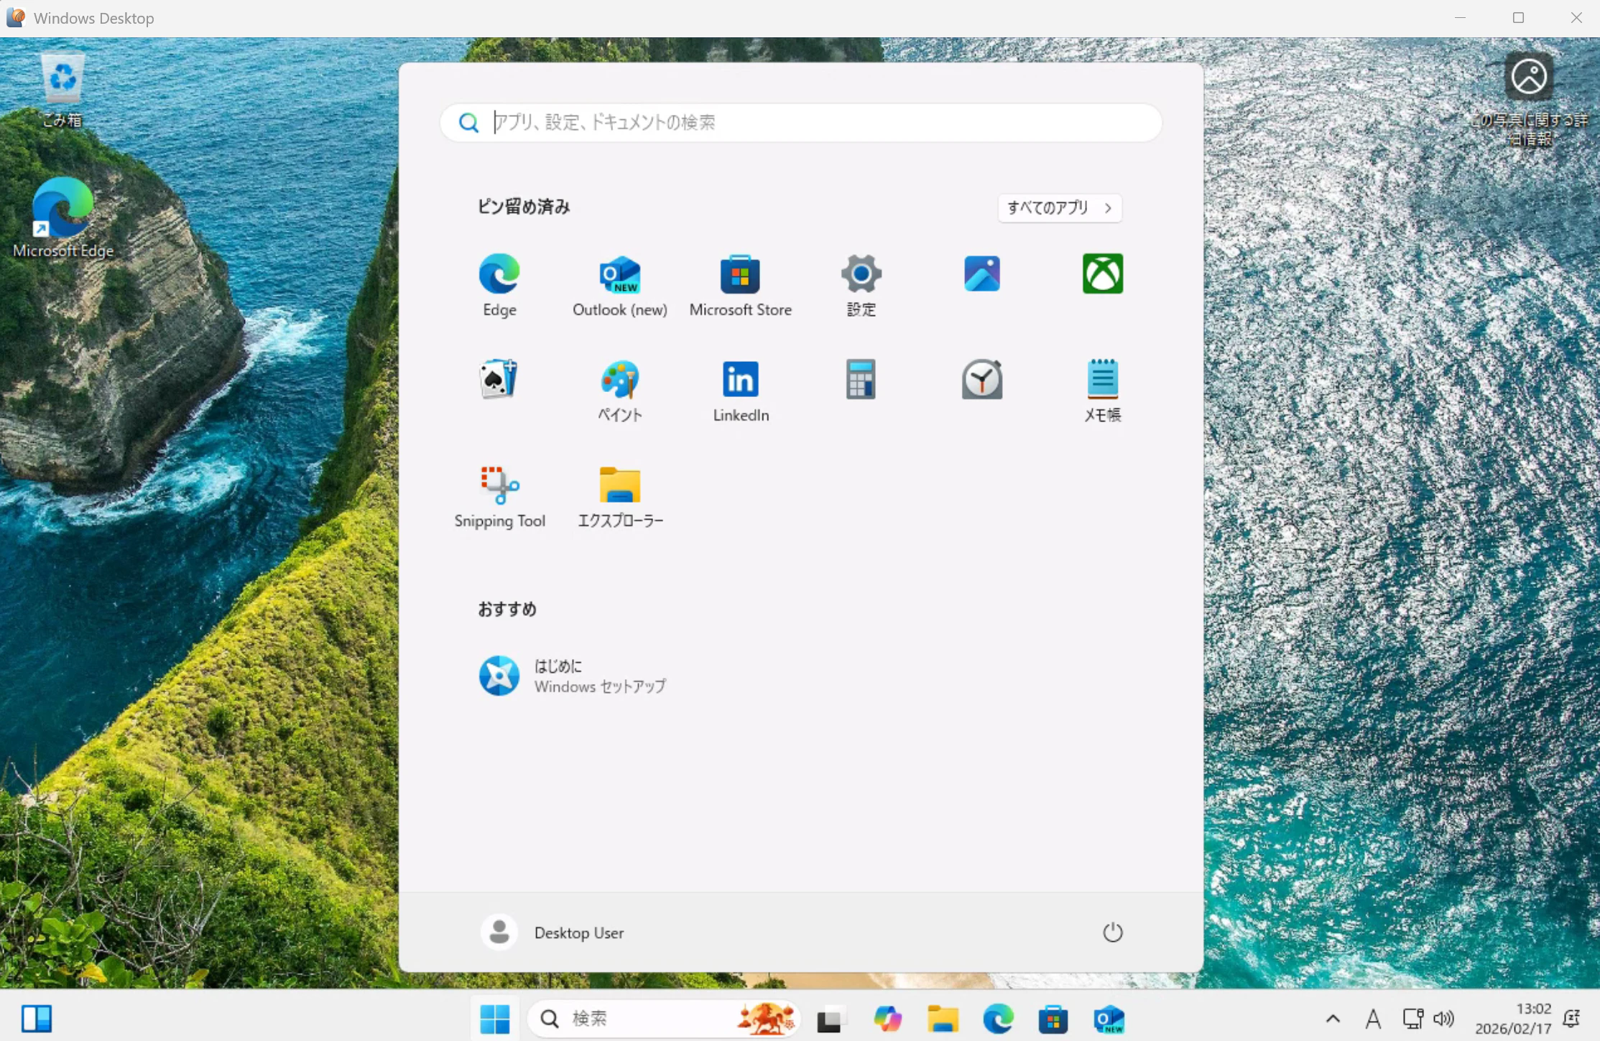Screen dimensions: 1600x1041
Task: Open LinkedIn pinned app
Action: 740,391
